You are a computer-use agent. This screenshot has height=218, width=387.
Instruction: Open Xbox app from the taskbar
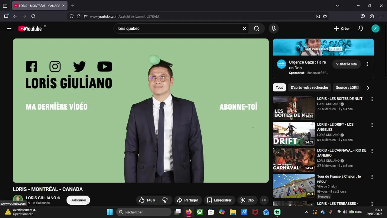[x=200, y=212]
